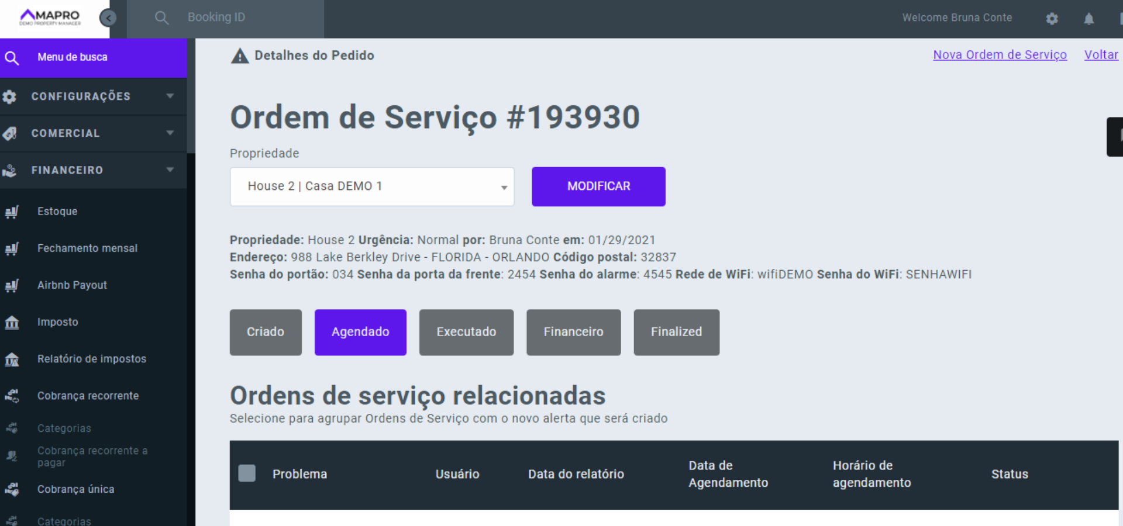Open the notifications bell icon
Image resolution: width=1123 pixels, height=526 pixels.
(1088, 19)
